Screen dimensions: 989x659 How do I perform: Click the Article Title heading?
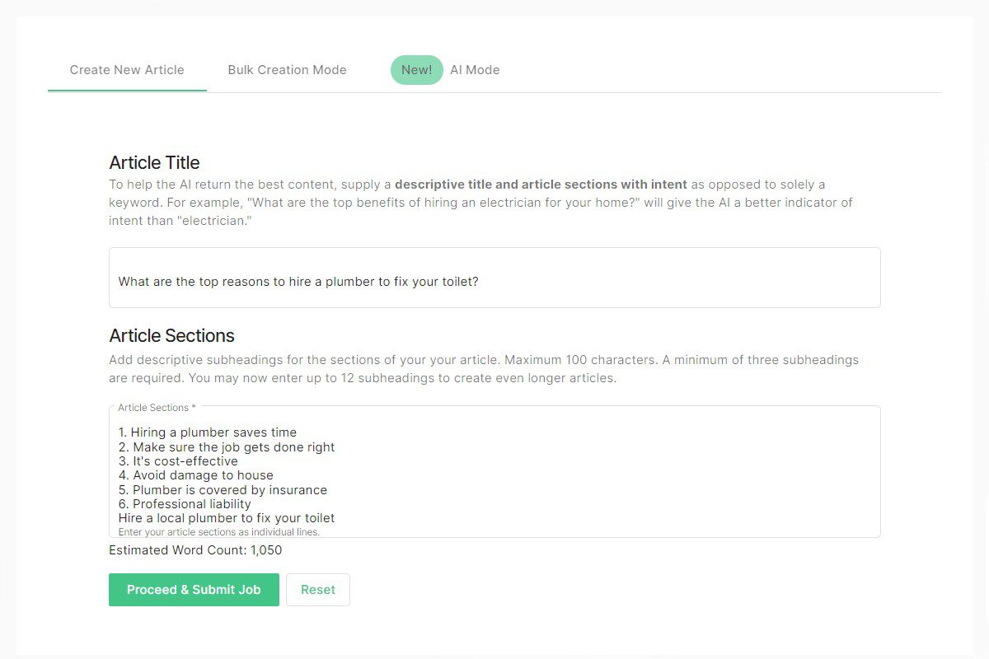[154, 162]
